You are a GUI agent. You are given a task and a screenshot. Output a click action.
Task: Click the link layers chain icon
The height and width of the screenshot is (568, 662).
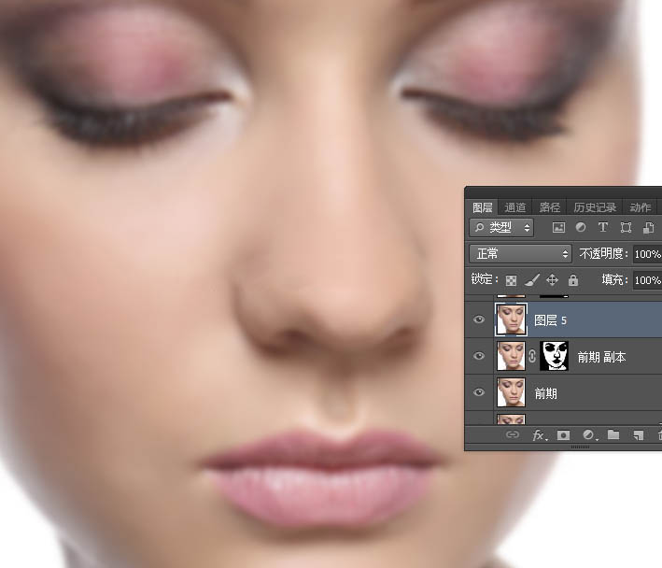pos(512,434)
